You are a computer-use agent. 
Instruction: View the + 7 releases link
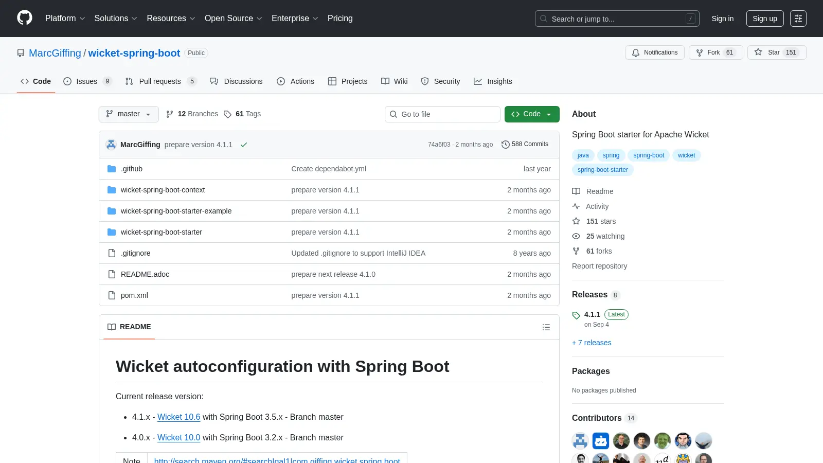click(592, 343)
